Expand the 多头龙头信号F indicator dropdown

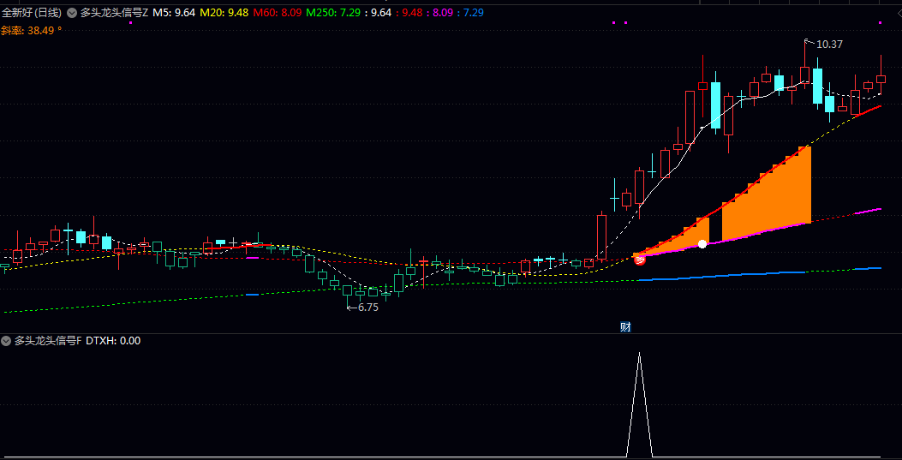6,341
